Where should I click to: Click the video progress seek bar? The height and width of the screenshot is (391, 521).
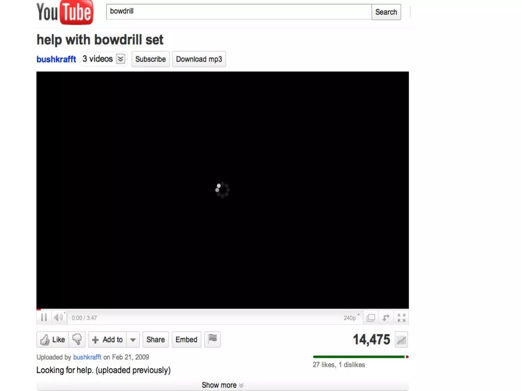pyautogui.click(x=223, y=309)
